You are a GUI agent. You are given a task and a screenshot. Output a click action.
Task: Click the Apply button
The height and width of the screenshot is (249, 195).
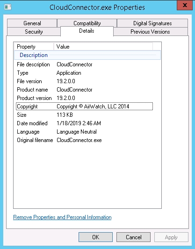click(171, 237)
